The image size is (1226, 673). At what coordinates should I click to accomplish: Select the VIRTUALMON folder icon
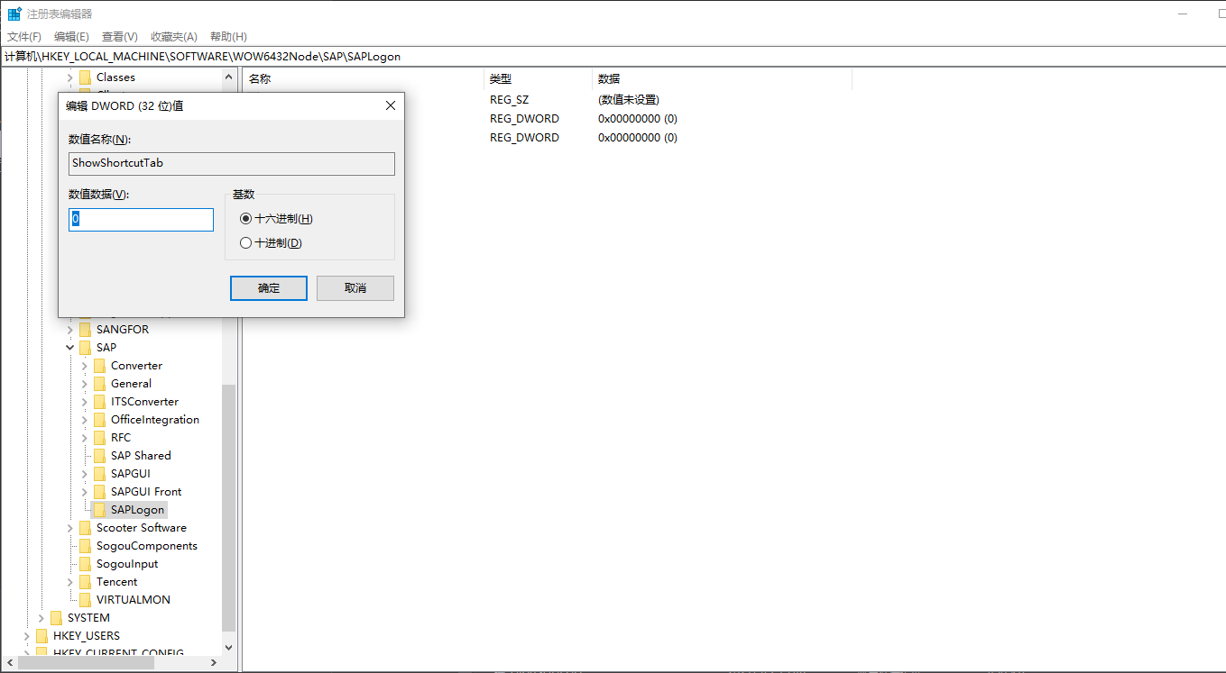coord(86,599)
